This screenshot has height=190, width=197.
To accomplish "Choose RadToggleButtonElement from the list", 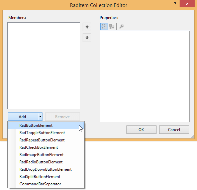I will point(46,133).
